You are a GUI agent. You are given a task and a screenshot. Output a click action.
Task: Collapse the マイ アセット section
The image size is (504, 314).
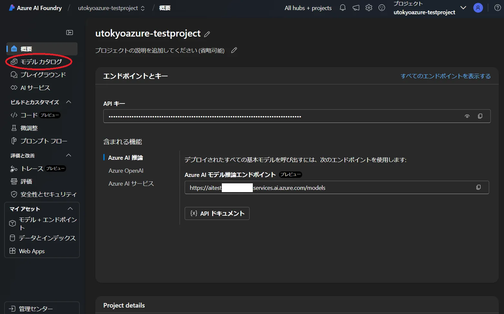[70, 209]
